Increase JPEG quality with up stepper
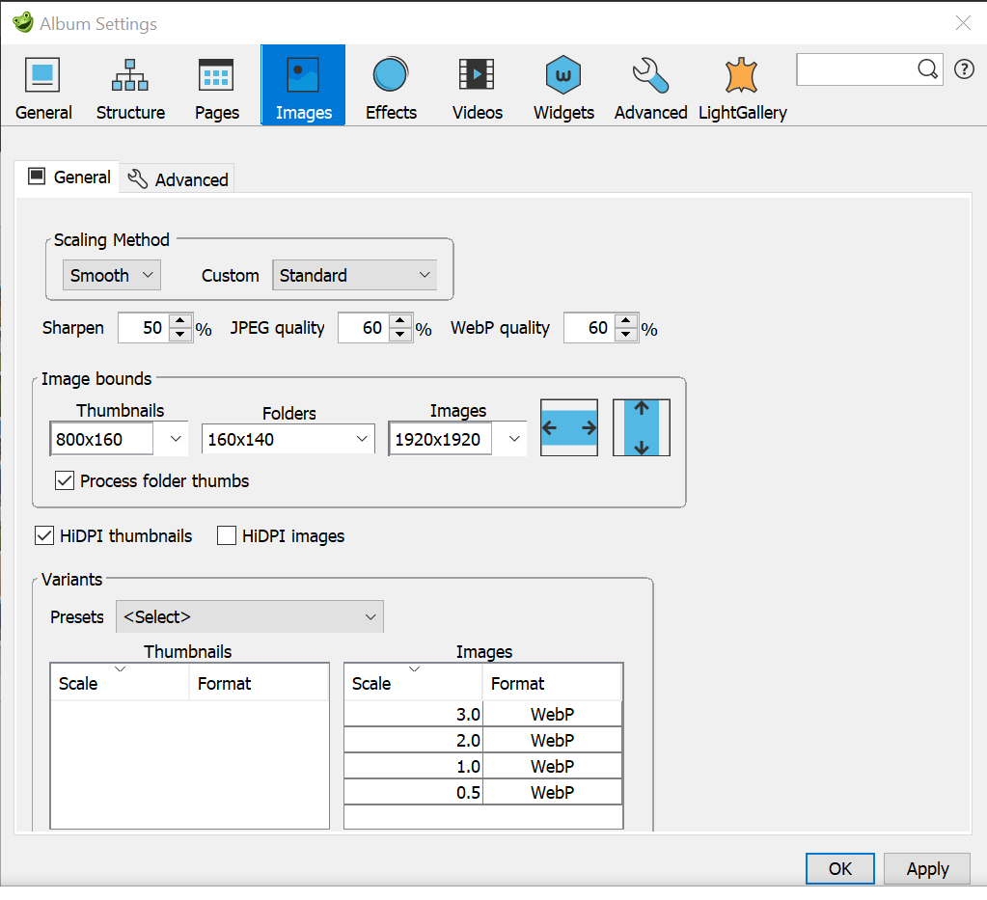The image size is (987, 900). 401,322
